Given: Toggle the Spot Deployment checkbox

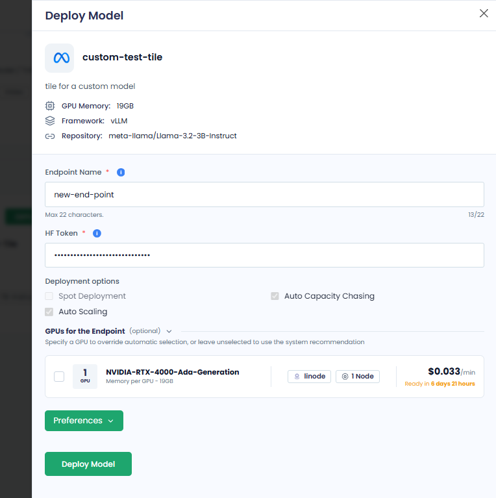Looking at the screenshot, I should tap(49, 296).
